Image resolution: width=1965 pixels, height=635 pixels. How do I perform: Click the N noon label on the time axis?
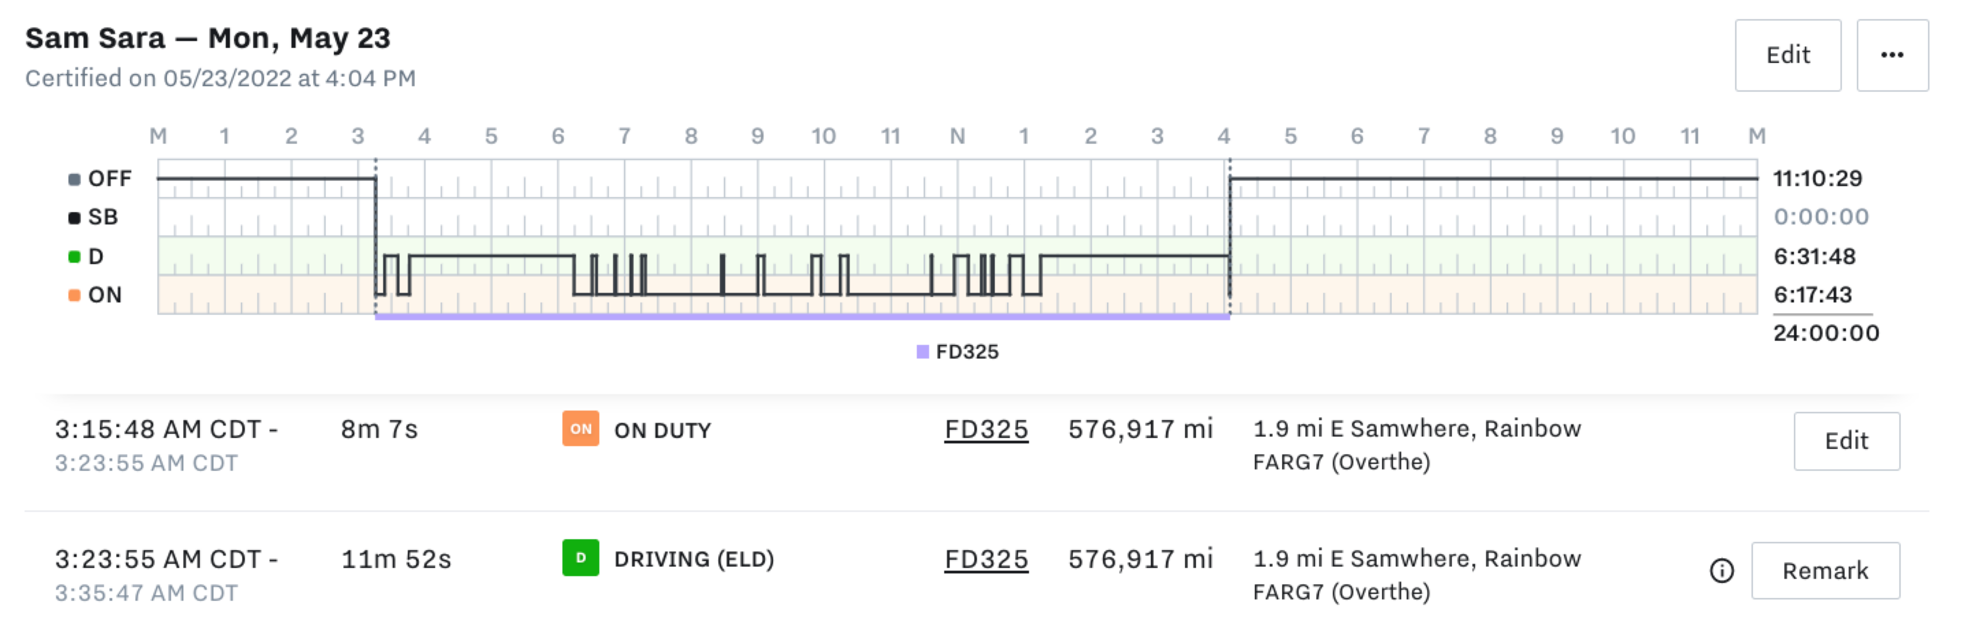(x=957, y=136)
